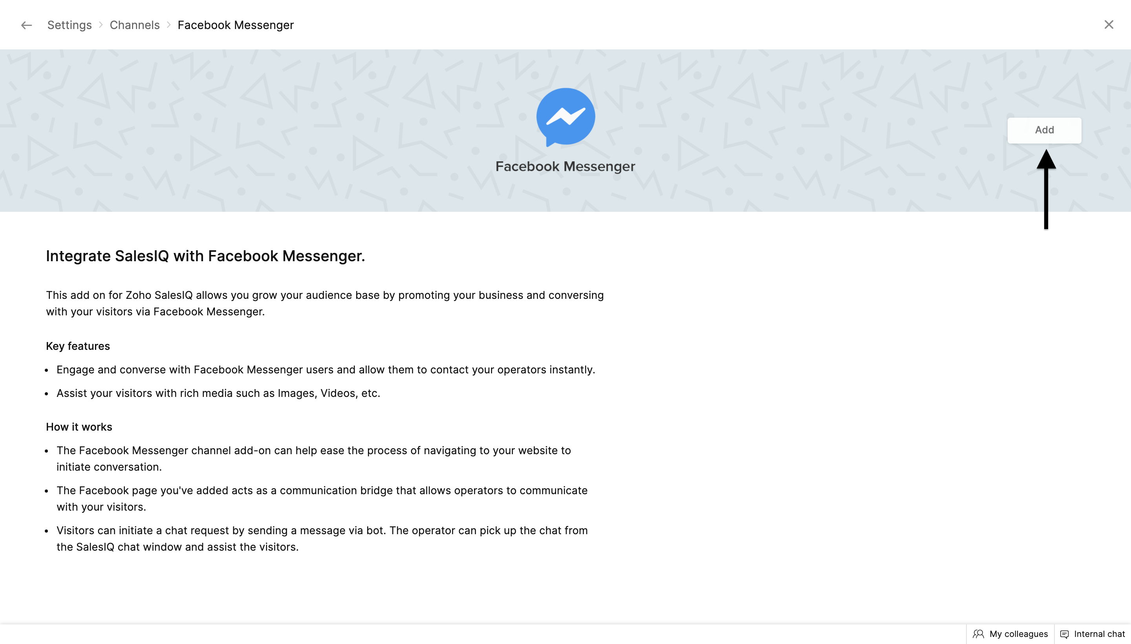Click the Key features subheading
Screen dimensions: 1131x644
tap(78, 346)
